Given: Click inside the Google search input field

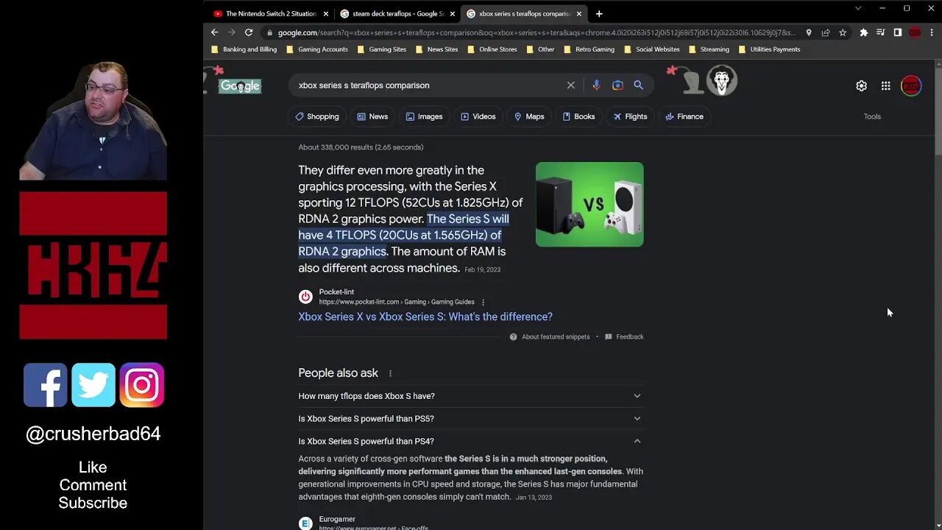Looking at the screenshot, I should tap(427, 85).
